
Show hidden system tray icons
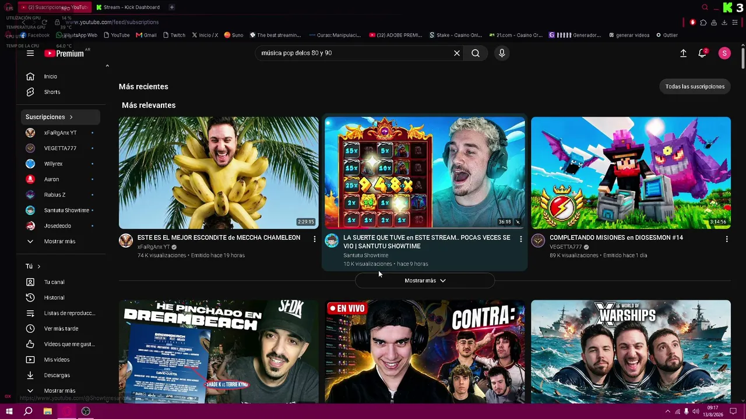click(x=667, y=411)
